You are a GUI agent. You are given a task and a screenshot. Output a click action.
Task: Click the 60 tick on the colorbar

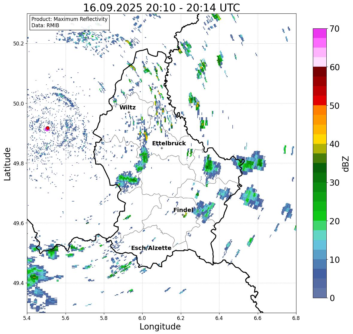tap(334, 67)
